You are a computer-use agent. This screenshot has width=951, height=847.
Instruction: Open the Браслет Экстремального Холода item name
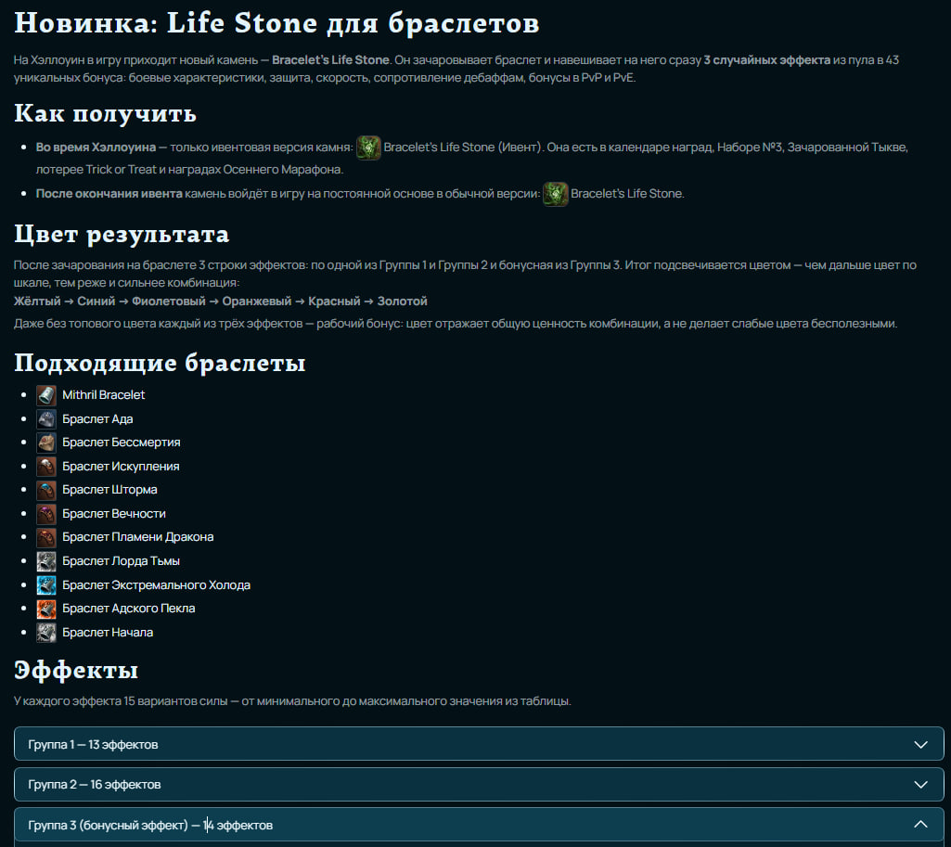click(157, 585)
